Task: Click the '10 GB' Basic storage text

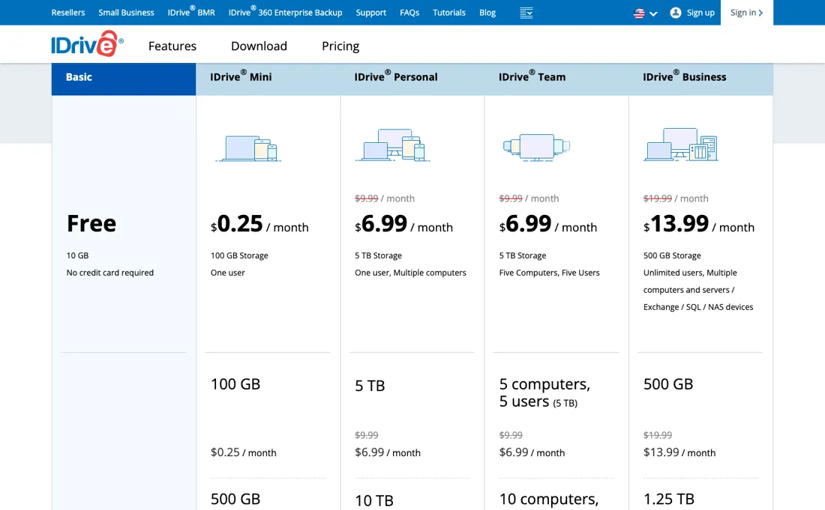Action: tap(77, 255)
